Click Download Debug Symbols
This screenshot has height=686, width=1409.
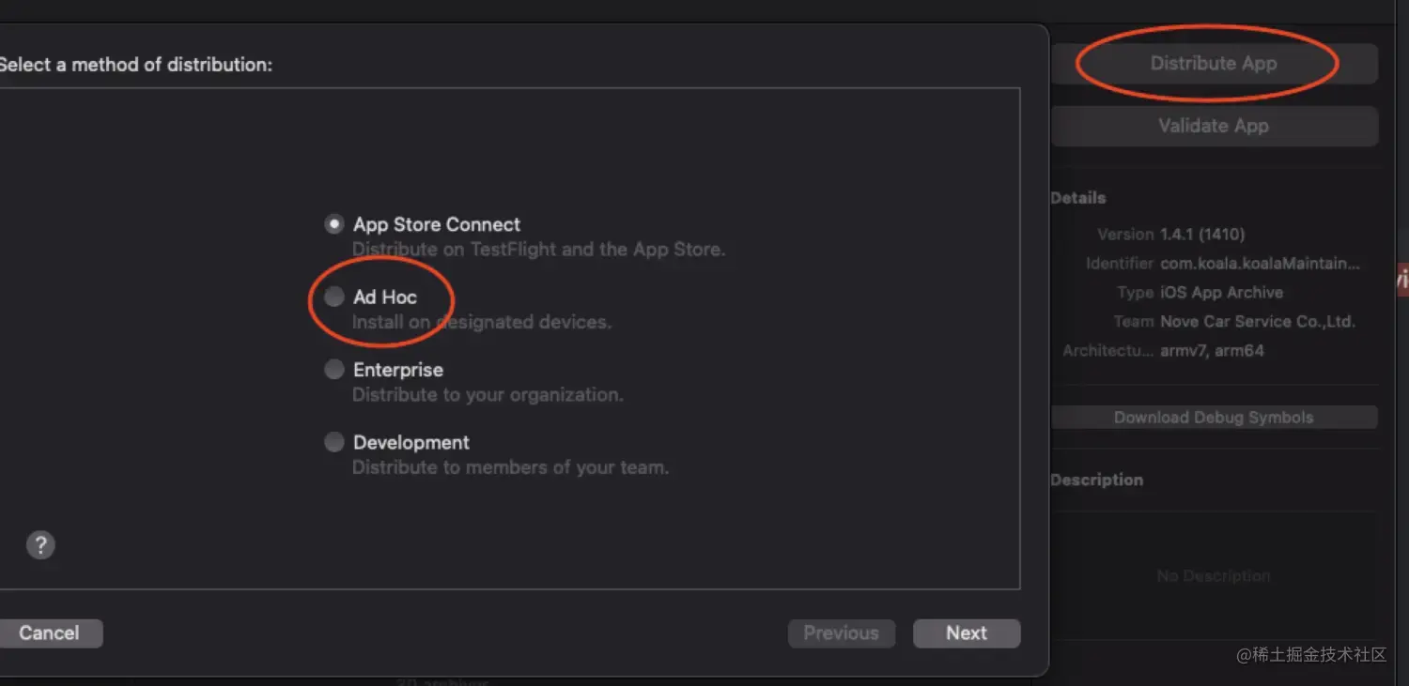pyautogui.click(x=1214, y=418)
